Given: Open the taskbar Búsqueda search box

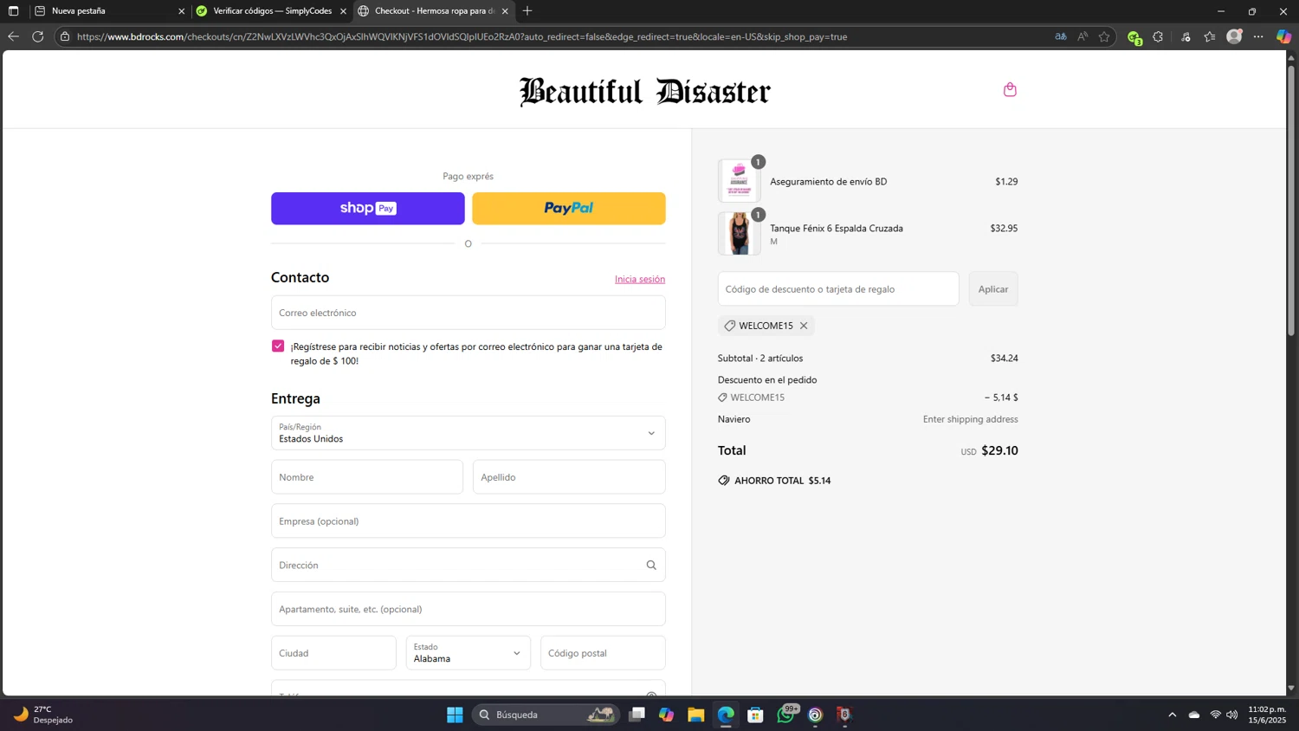Looking at the screenshot, I should point(546,715).
